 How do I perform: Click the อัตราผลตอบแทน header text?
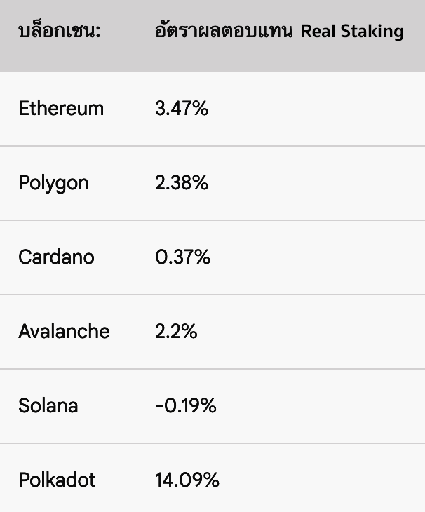click(224, 32)
